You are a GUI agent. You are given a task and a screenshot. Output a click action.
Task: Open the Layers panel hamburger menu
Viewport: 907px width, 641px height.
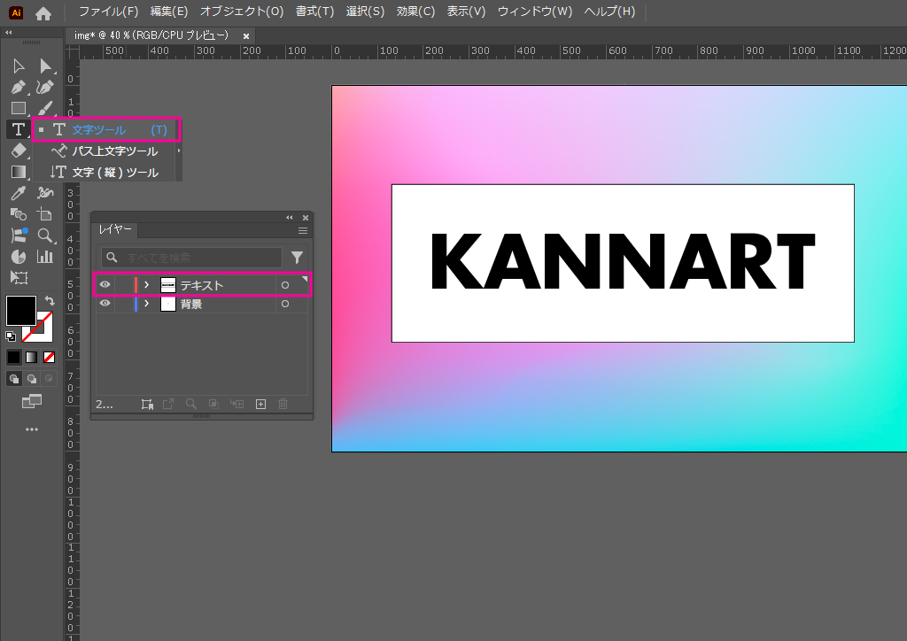[302, 230]
